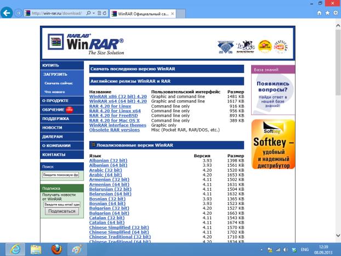This screenshot has width=341, height=256.
Task: Click the email subscription input field
Action: [62, 204]
